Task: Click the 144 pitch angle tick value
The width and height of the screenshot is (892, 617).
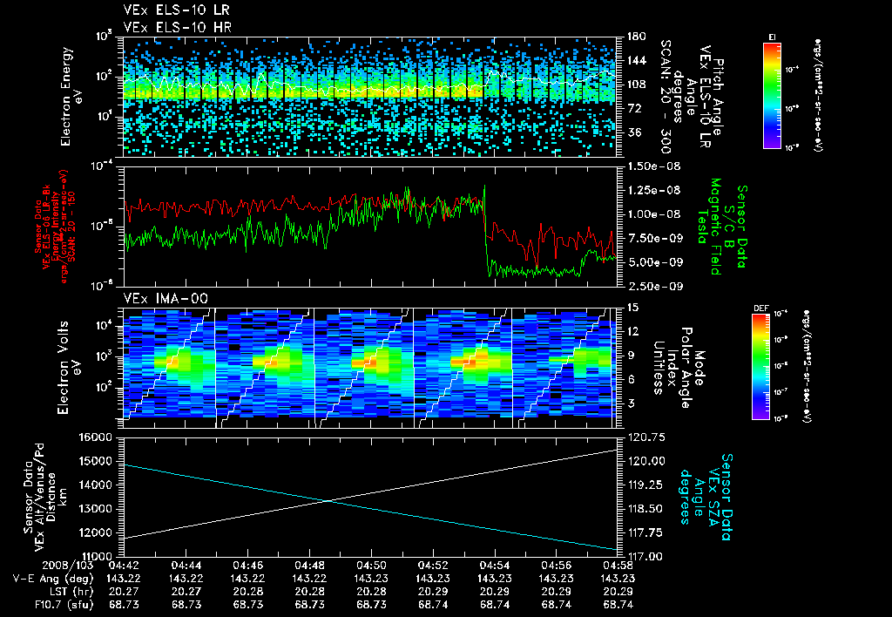Action: point(637,60)
